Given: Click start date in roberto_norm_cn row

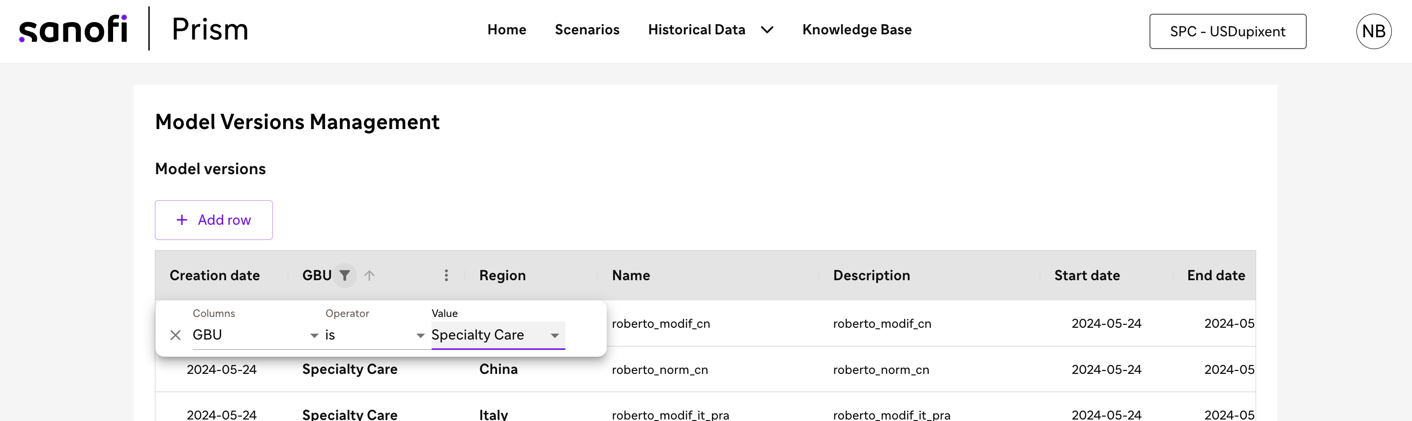Looking at the screenshot, I should [x=1106, y=369].
